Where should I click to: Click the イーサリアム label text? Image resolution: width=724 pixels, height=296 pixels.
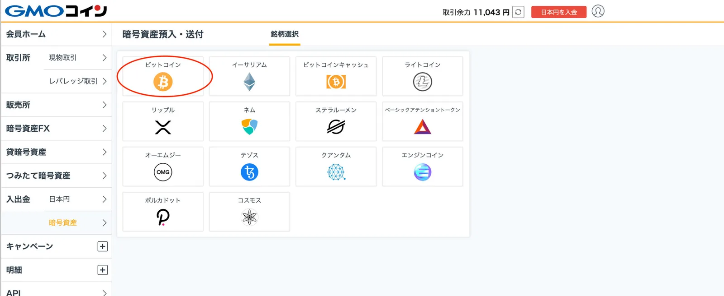click(x=249, y=65)
